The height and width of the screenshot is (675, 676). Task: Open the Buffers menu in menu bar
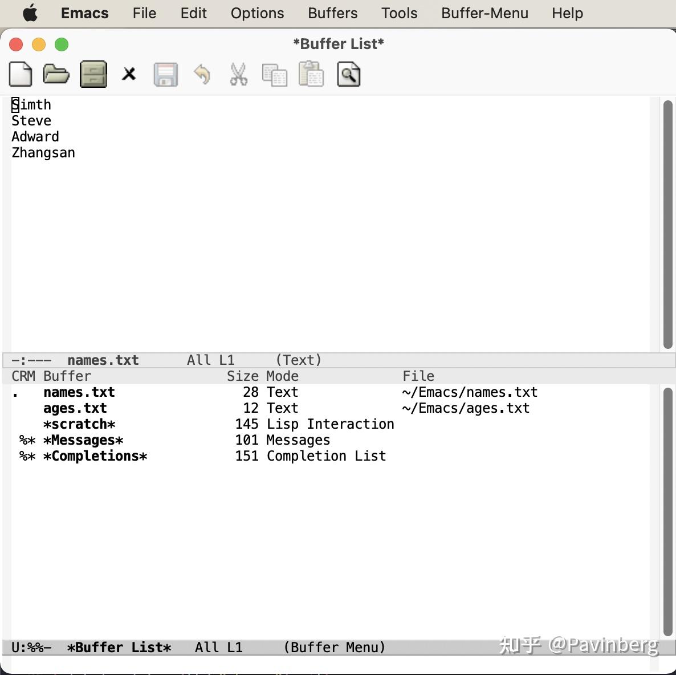pos(332,13)
